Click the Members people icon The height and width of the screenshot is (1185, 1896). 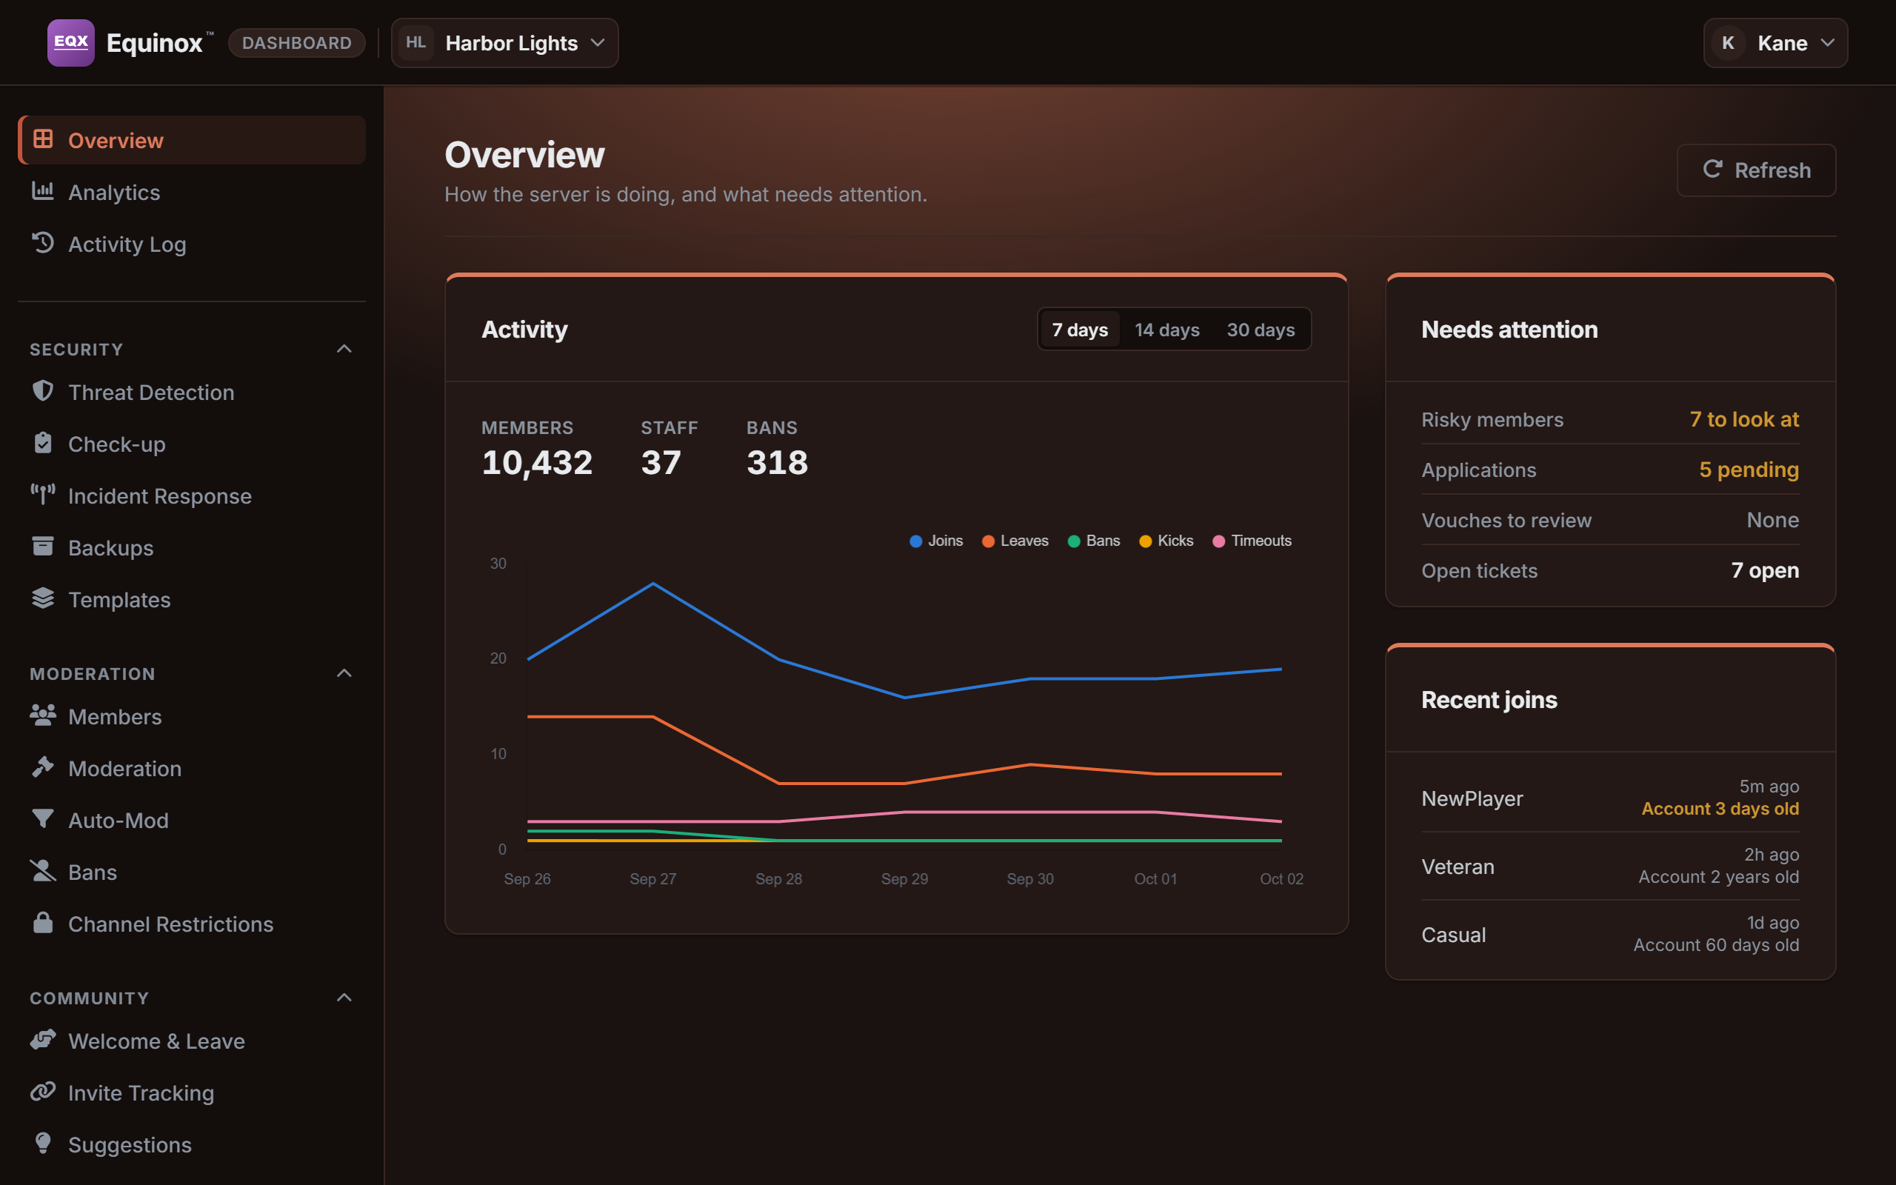[43, 715]
